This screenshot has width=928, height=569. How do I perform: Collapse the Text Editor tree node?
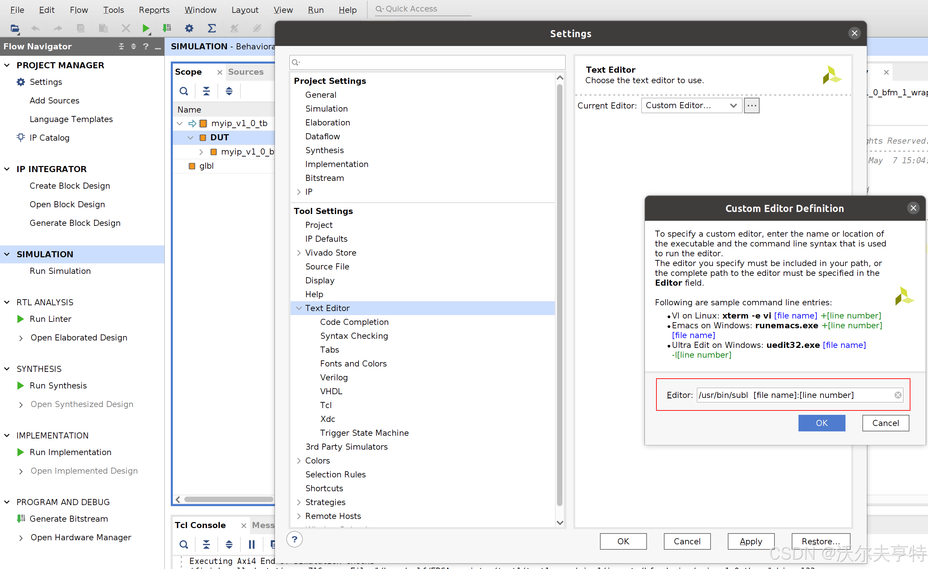299,308
